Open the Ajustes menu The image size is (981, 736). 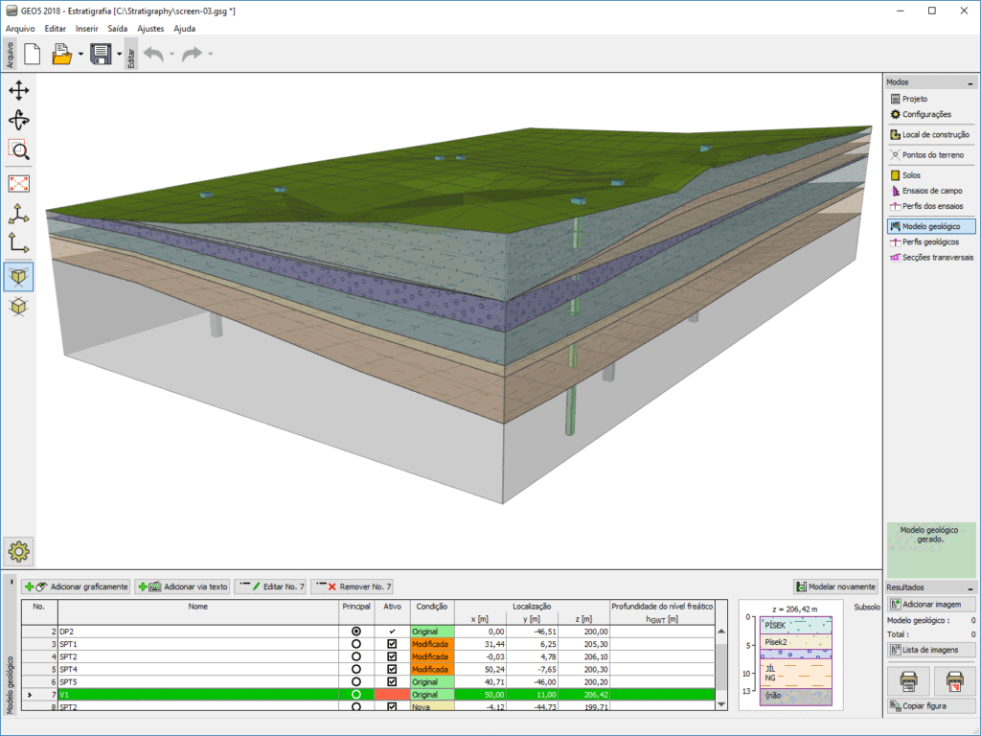coord(149,29)
